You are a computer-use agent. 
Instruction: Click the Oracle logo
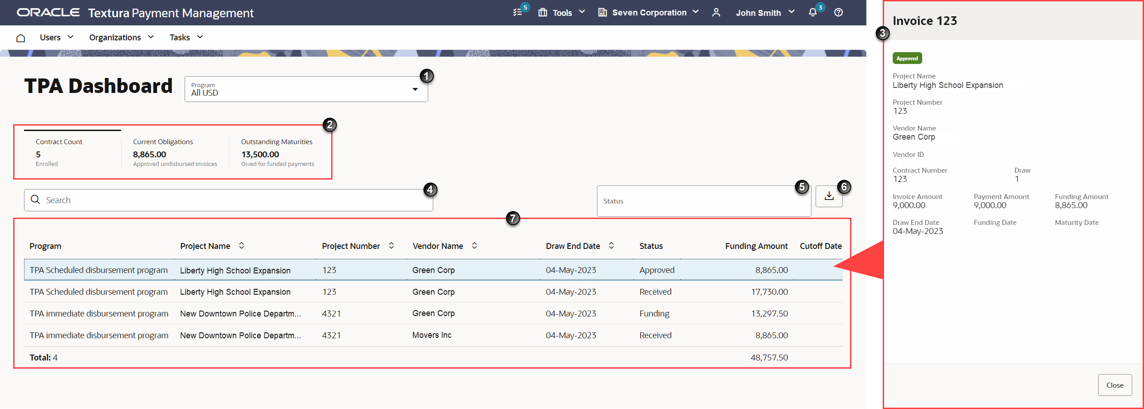(48, 12)
